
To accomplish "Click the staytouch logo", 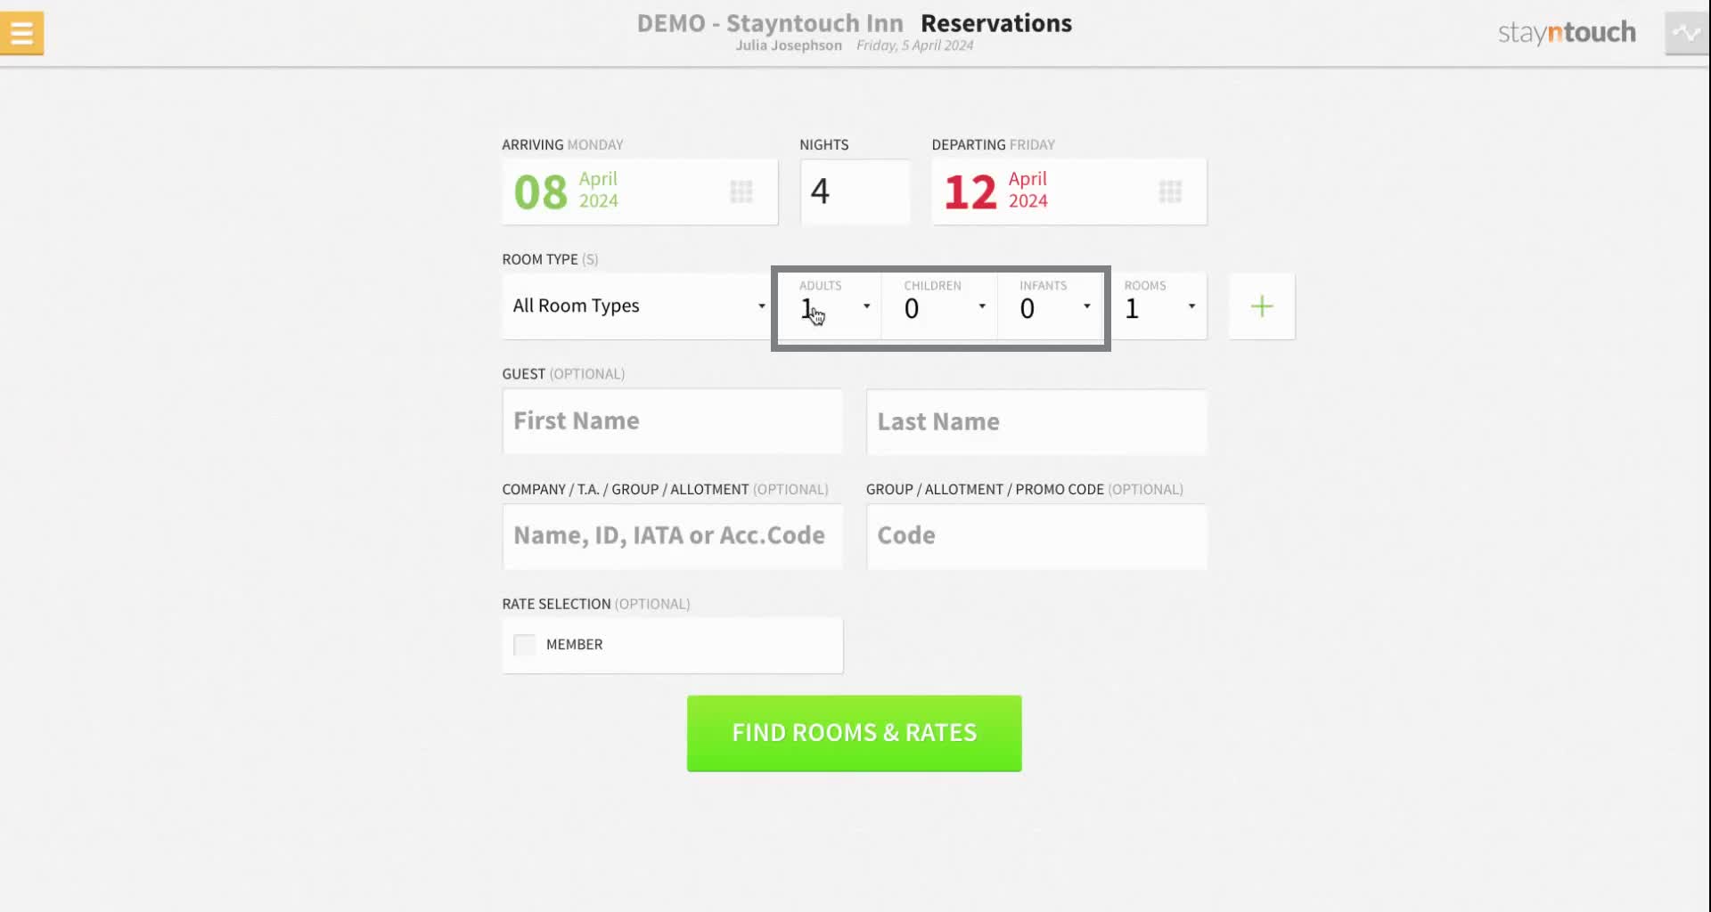I will coord(1567,33).
